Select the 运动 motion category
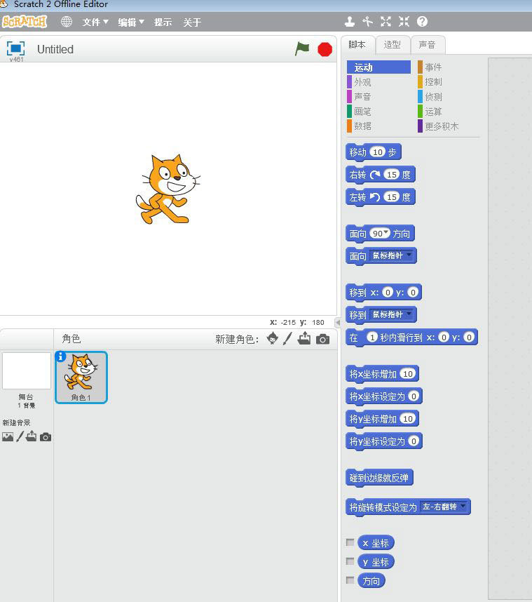This screenshot has width=532, height=602. [378, 67]
